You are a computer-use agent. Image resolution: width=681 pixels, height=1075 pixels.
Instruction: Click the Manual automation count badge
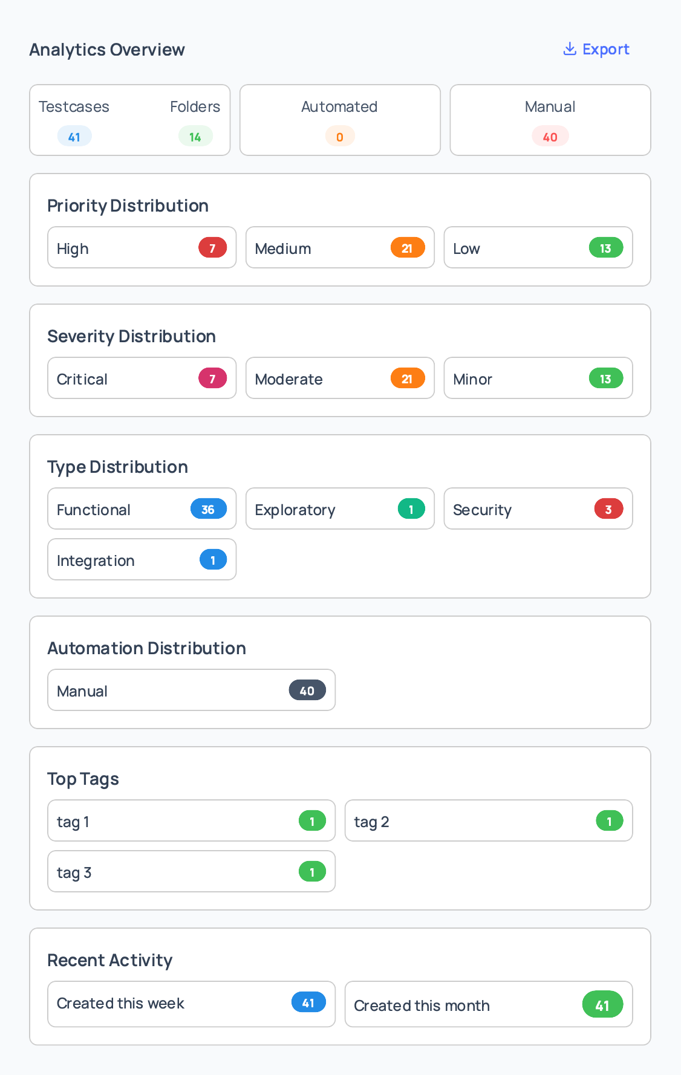(x=307, y=690)
